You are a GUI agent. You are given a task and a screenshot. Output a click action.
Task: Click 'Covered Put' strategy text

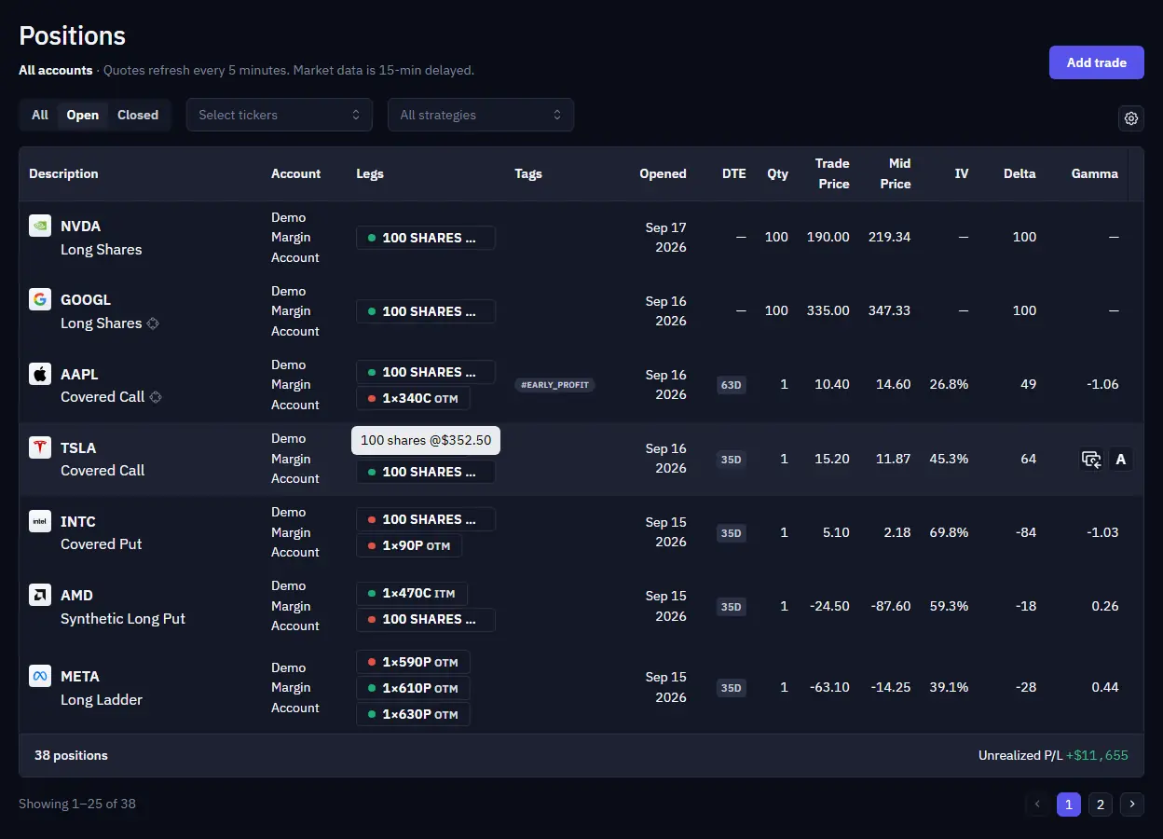coord(102,543)
